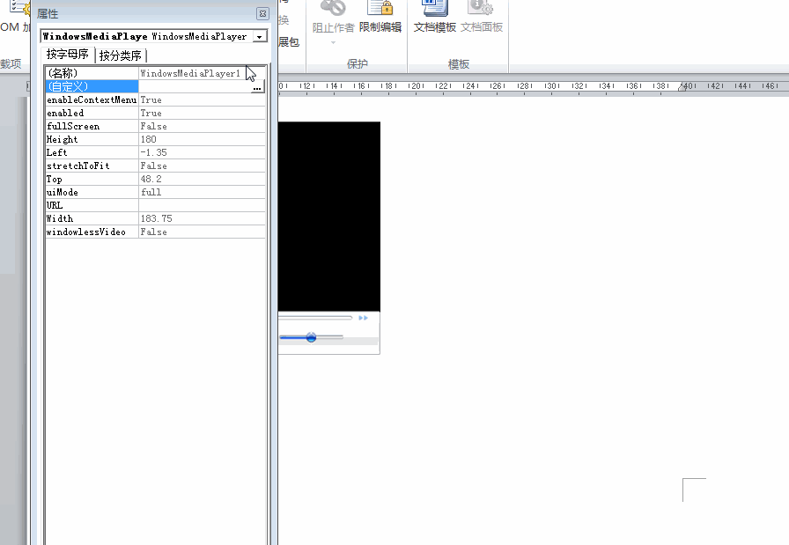Image resolution: width=789 pixels, height=545 pixels.
Task: Select the Left property
Action: tap(92, 152)
